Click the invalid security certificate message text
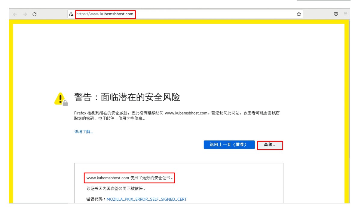The image size is (355, 207). point(130,178)
